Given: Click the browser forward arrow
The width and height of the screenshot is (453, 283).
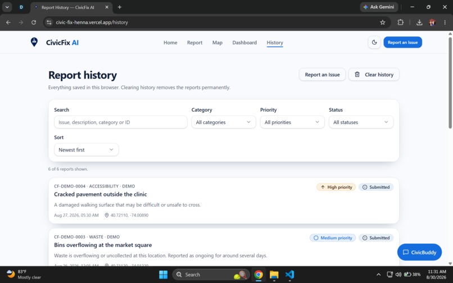Looking at the screenshot, I should [21, 22].
